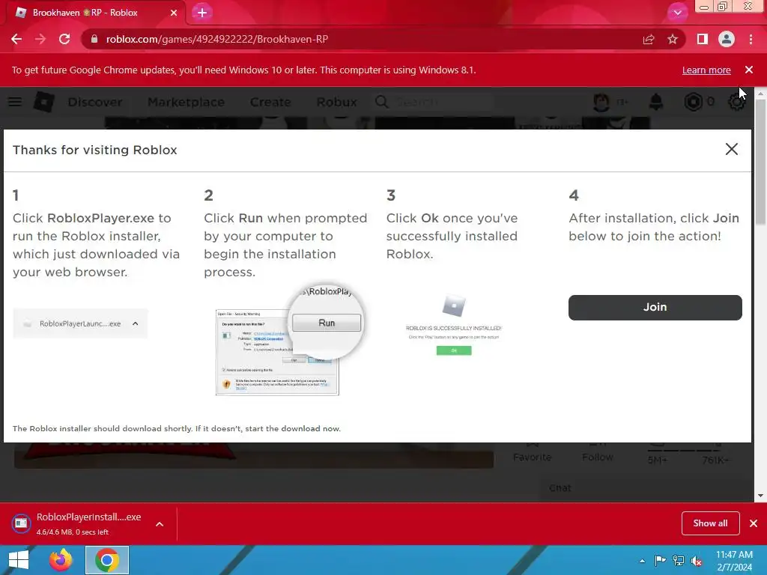Open the Discover menu item
The height and width of the screenshot is (575, 767).
pyautogui.click(x=95, y=102)
